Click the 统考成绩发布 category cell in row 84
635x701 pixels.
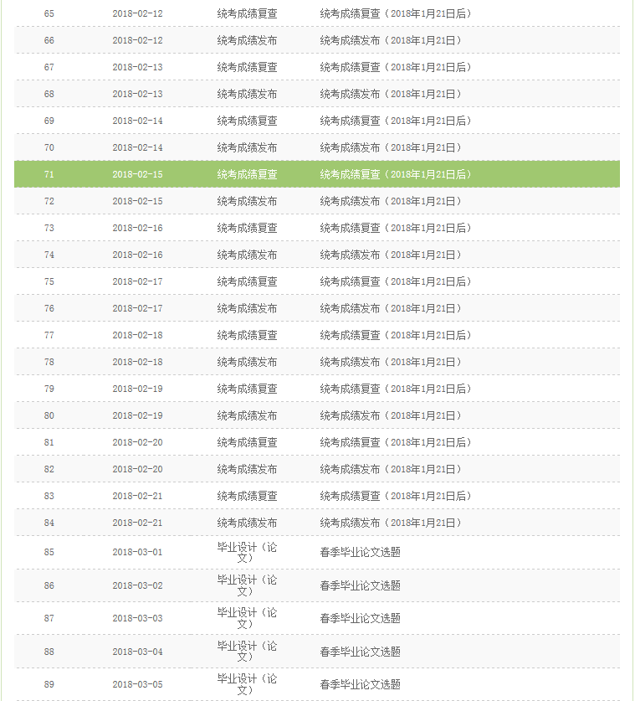pyautogui.click(x=247, y=523)
